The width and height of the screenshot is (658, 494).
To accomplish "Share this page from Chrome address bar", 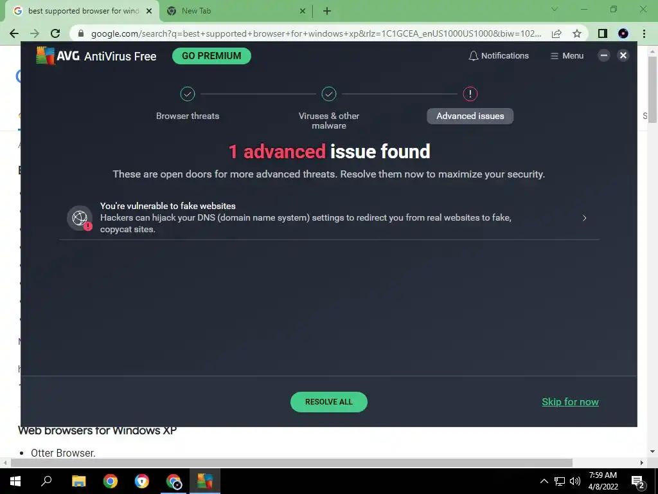I will tap(556, 33).
